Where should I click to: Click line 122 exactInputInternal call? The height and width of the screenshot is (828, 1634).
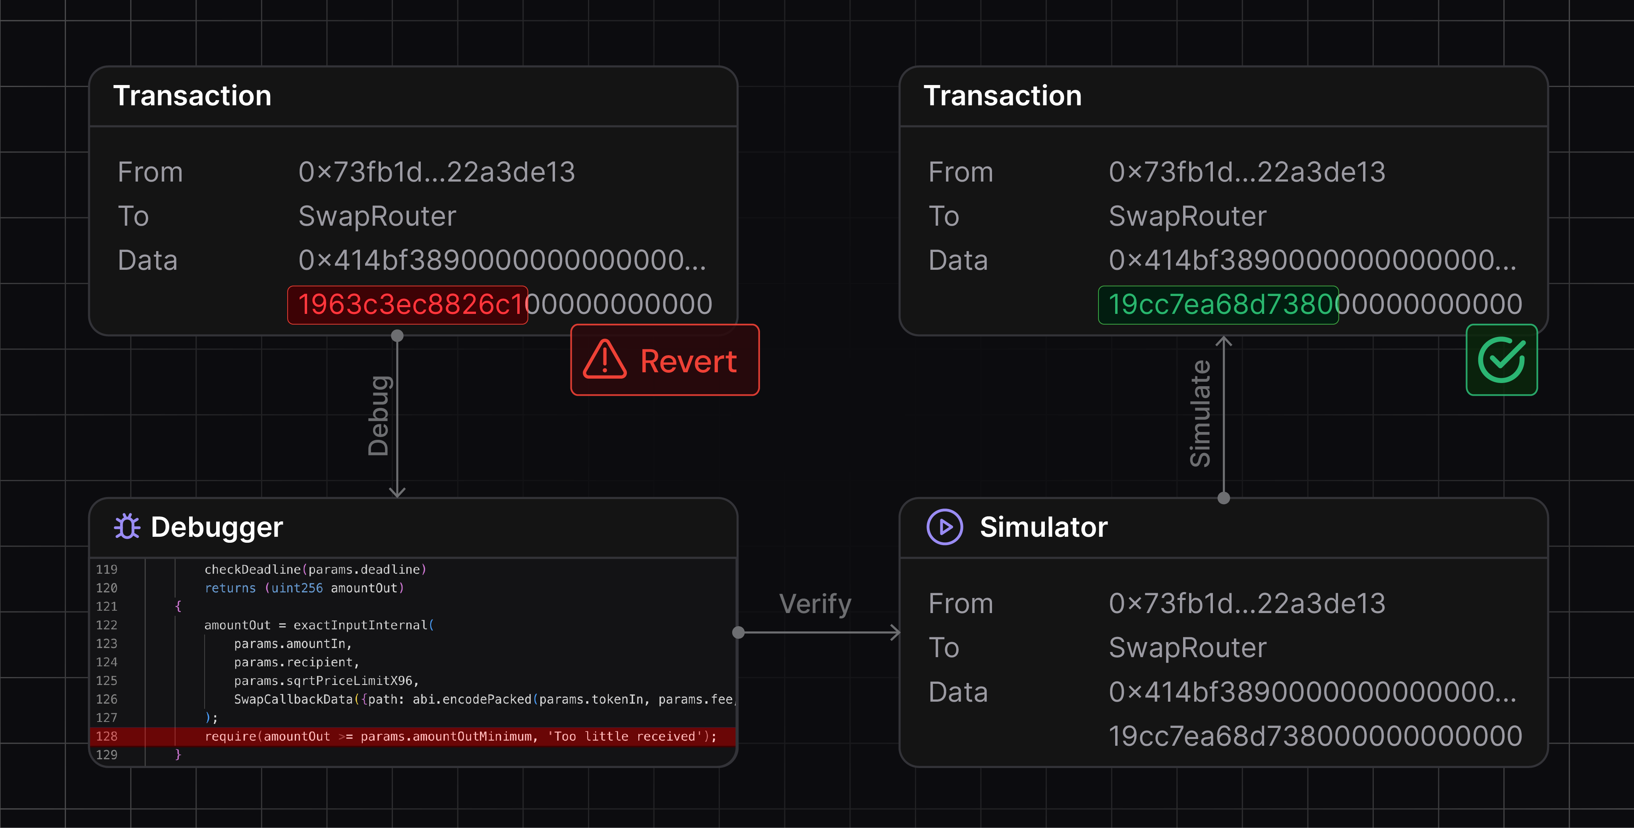(x=319, y=626)
